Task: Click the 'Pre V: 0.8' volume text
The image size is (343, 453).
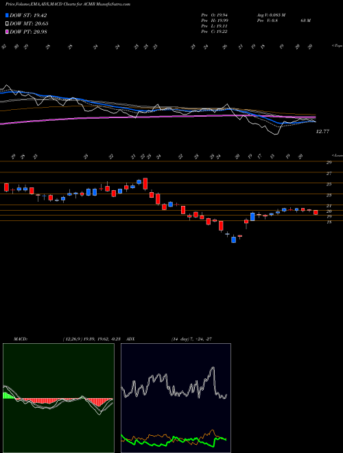Action: tap(267, 21)
